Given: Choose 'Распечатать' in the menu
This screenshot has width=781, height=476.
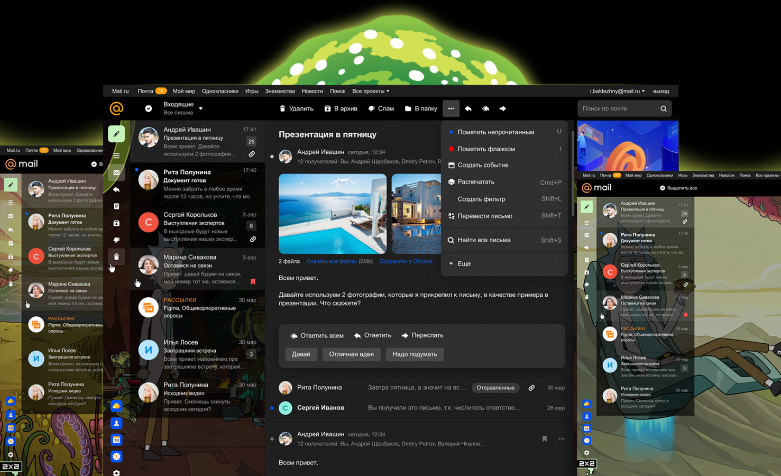Looking at the screenshot, I should click(x=504, y=182).
